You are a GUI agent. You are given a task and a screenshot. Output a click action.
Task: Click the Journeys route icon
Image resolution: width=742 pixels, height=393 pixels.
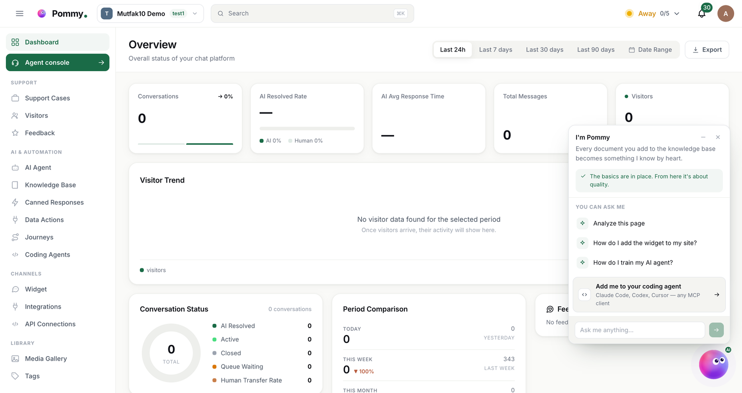pyautogui.click(x=15, y=237)
